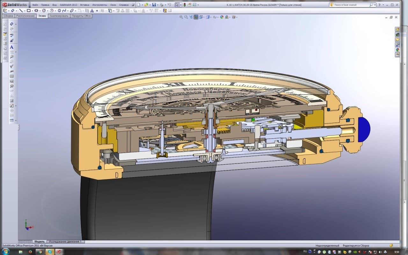Open the Spline tool dropdown arrow
408x255 pixels.
pyautogui.click(x=68, y=11)
